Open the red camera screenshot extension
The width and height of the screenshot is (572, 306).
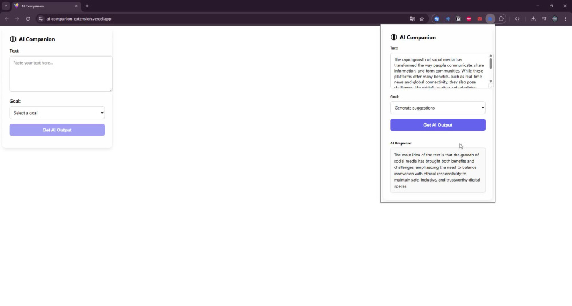click(479, 19)
